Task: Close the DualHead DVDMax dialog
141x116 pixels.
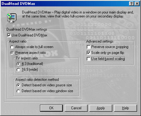Action: click(x=137, y=4)
